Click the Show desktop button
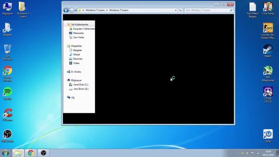 tap(277, 153)
